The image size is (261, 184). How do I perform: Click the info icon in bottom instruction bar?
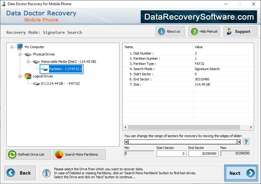click(47, 173)
